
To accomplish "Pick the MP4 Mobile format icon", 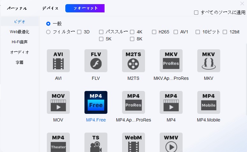I will click(x=208, y=102).
